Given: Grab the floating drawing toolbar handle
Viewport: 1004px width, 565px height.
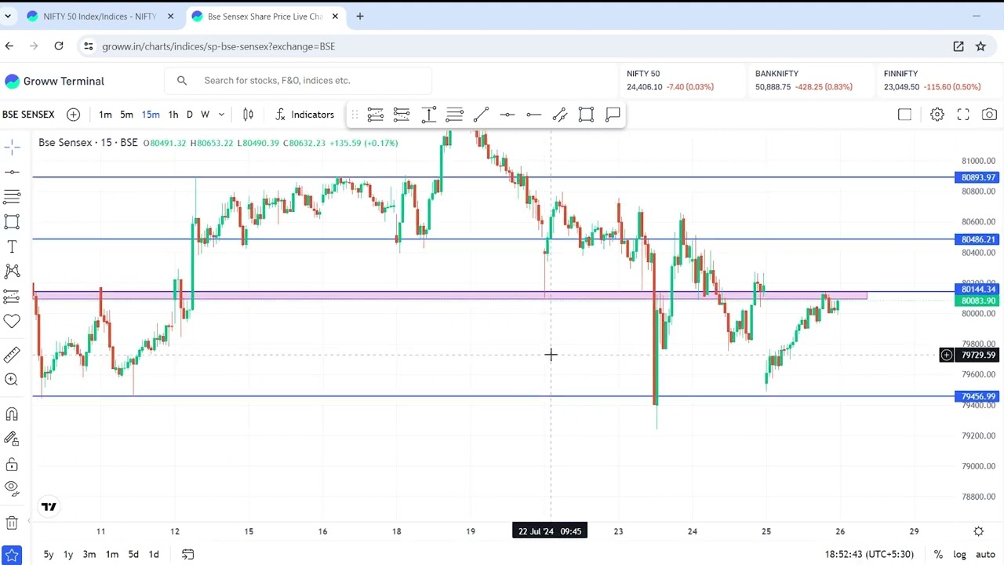Looking at the screenshot, I should coord(355,115).
